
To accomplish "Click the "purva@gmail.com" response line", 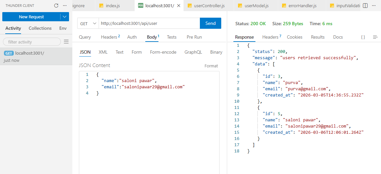I will click(297, 89).
